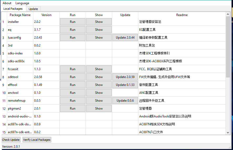
Task: Click the Readme column header
Action: pyautogui.click(x=182, y=15)
